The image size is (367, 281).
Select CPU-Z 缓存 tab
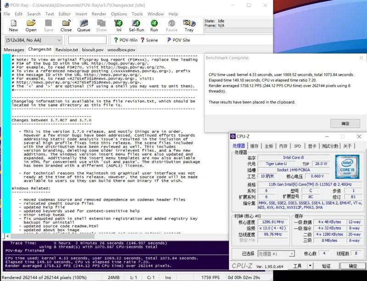(254, 146)
